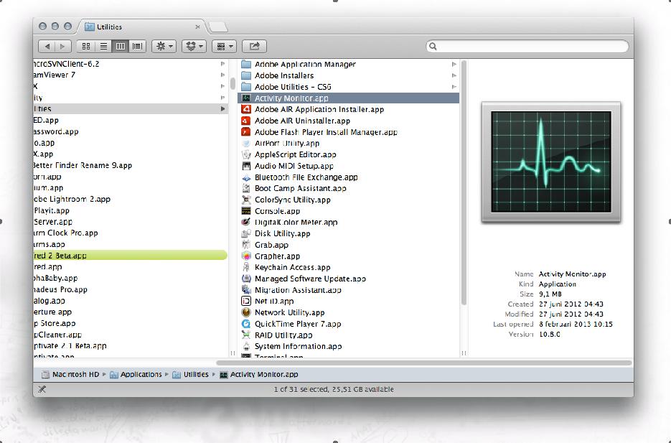
Task: Click the Boot Camp Assistant.app icon
Action: click(x=246, y=188)
